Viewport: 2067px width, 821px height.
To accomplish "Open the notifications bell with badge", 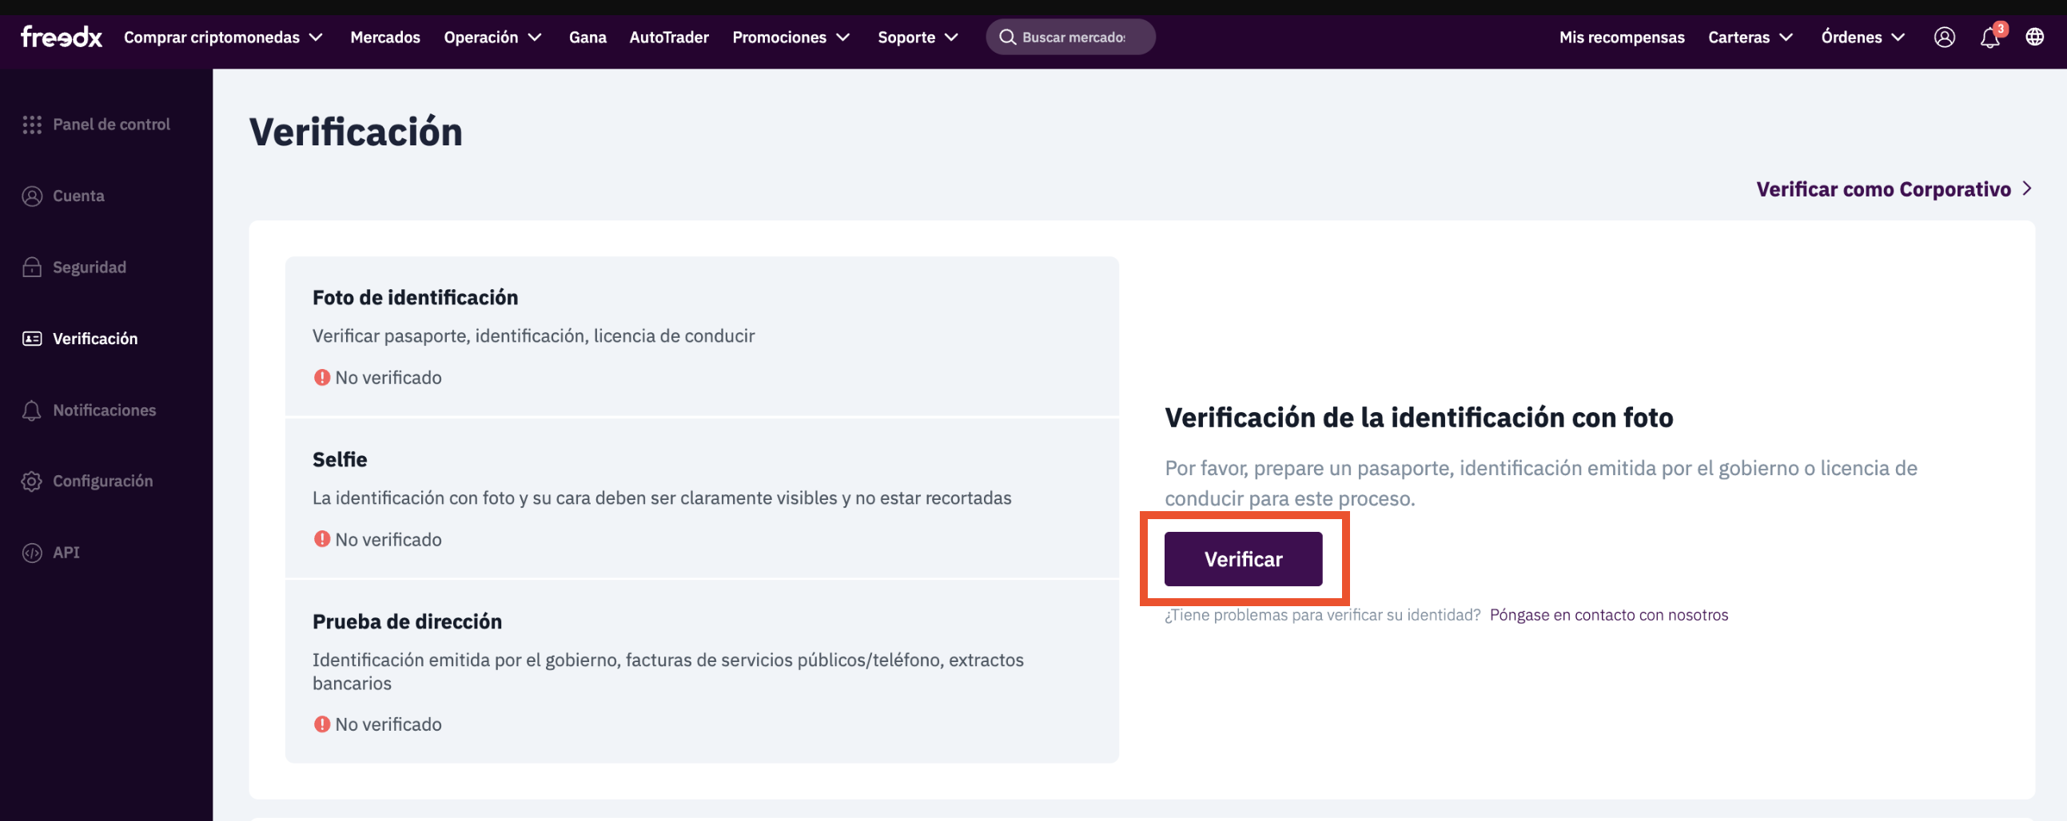I will 1989,37.
